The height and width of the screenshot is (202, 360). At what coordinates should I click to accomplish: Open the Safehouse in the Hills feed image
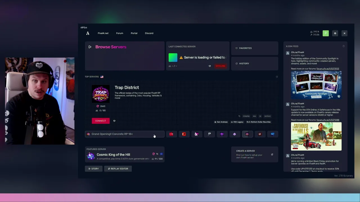(316, 136)
